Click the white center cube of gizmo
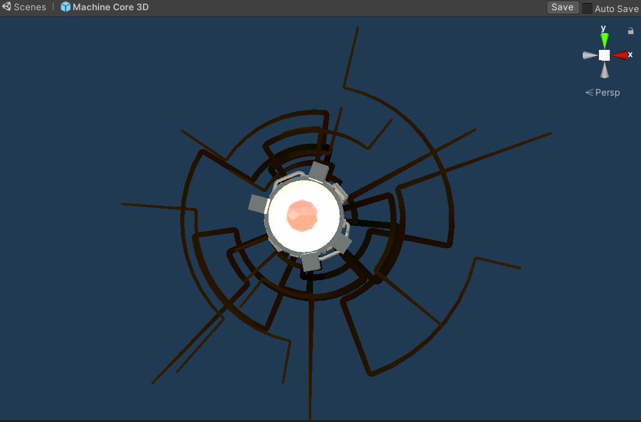The image size is (641, 422). [x=604, y=55]
